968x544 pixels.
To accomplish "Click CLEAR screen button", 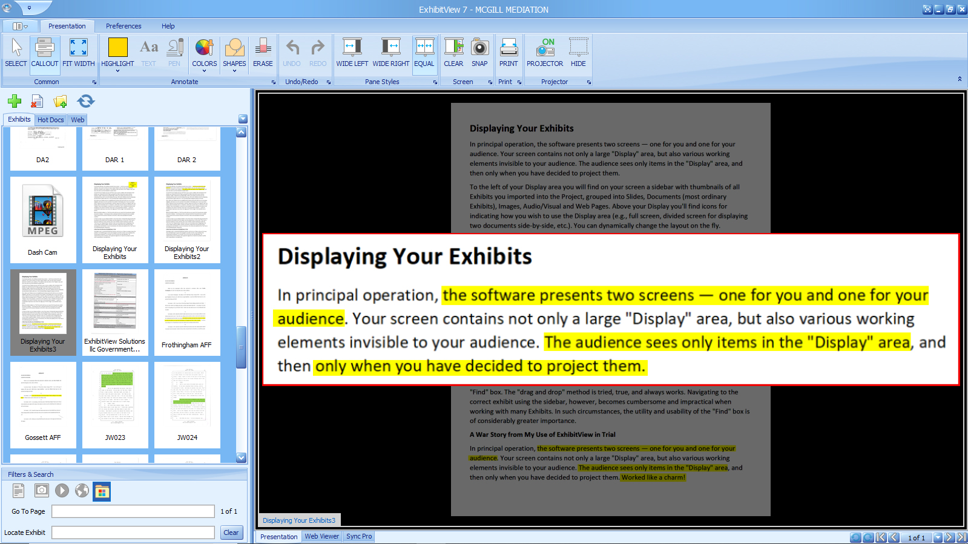I will tap(453, 53).
